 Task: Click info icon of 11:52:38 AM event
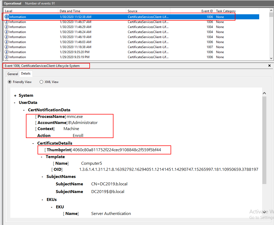click(7, 17)
